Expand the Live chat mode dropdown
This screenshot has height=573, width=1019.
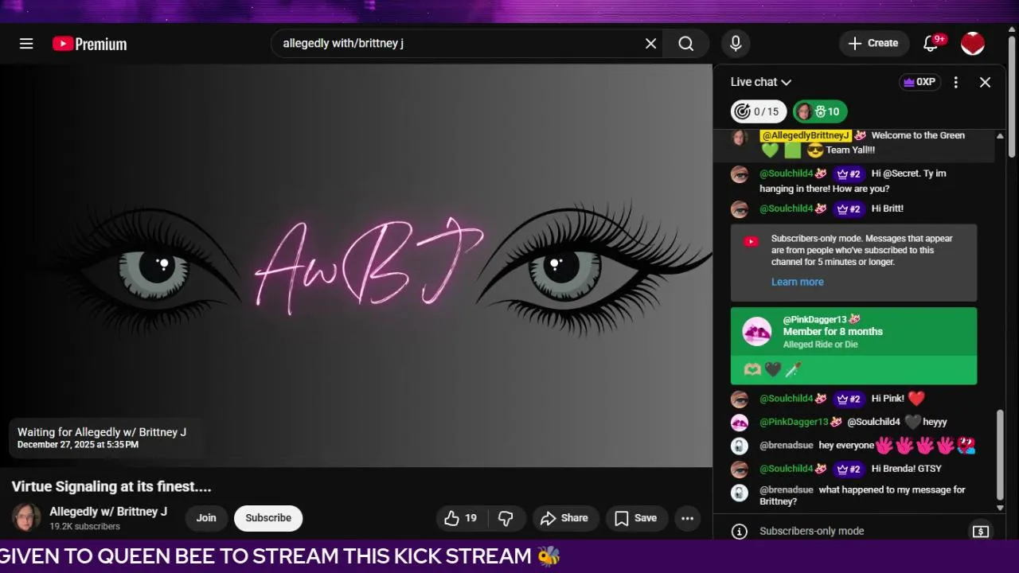pos(761,82)
